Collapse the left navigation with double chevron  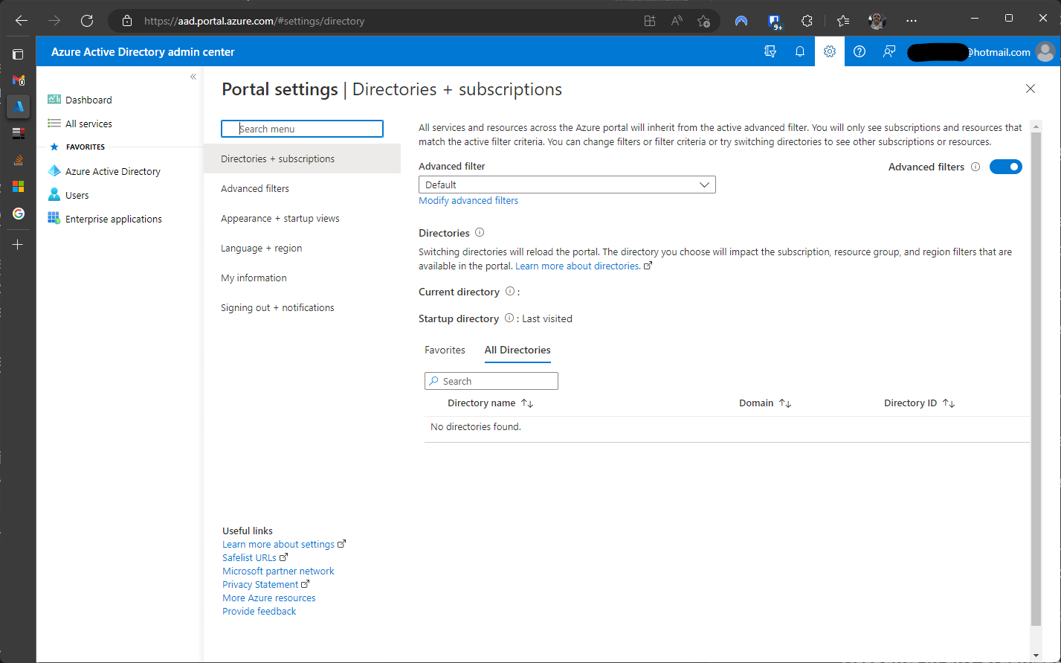tap(193, 77)
